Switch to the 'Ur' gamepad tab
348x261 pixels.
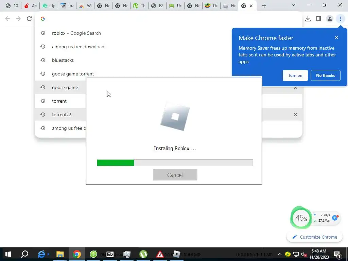(x=175, y=6)
